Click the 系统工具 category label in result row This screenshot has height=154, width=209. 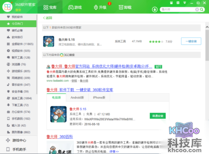click(x=120, y=41)
